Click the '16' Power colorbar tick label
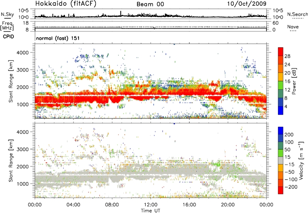The image size is (308, 213). tap(287, 82)
